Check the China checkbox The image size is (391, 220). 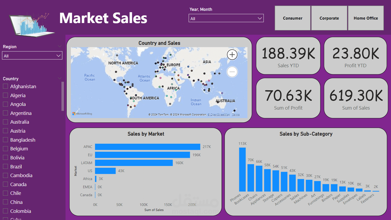[x=5, y=202]
